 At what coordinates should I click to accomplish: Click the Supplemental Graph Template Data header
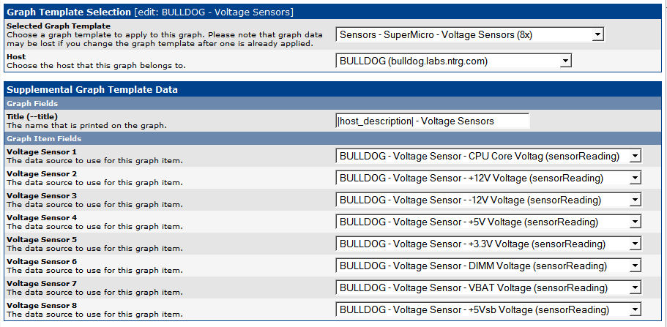(x=92, y=90)
